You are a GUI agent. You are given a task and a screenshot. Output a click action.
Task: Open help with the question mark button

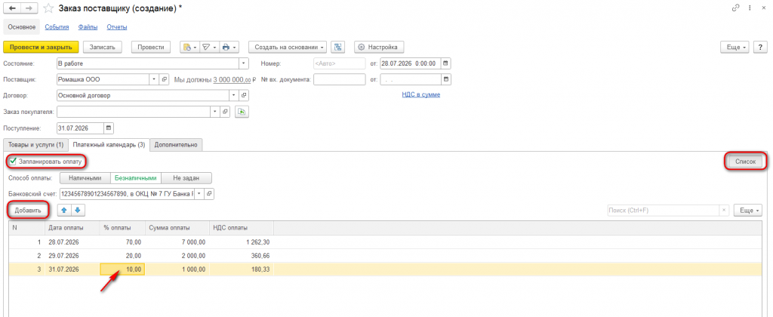tap(761, 47)
